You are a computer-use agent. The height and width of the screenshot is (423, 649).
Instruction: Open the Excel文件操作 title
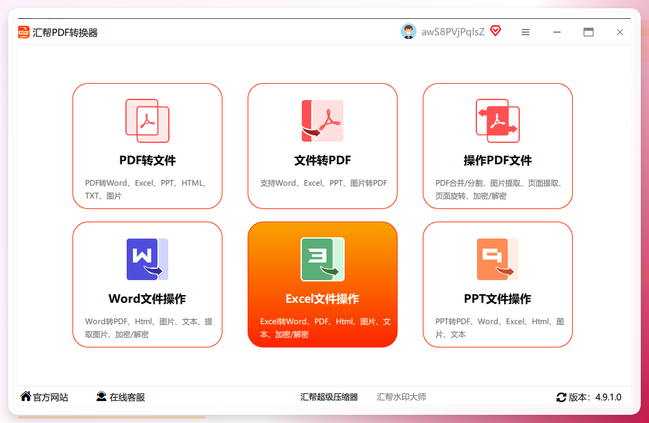(x=323, y=299)
